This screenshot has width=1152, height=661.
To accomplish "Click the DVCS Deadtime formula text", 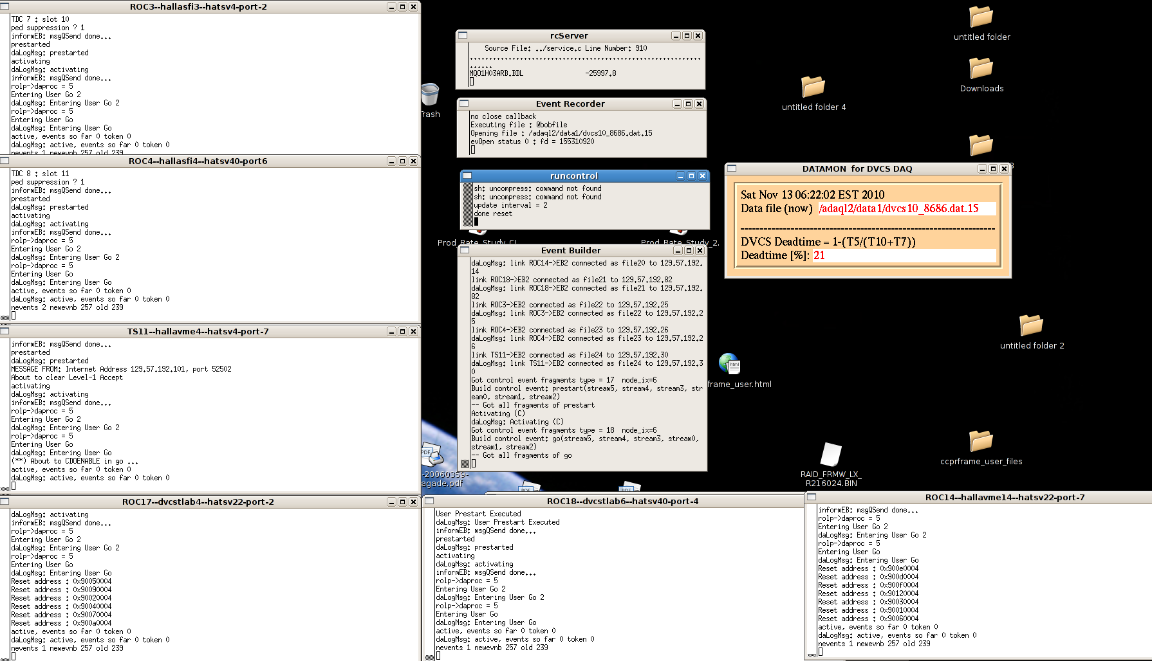I will (828, 242).
